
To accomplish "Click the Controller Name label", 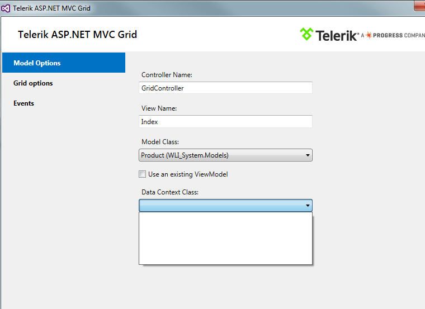I will pyautogui.click(x=167, y=75).
